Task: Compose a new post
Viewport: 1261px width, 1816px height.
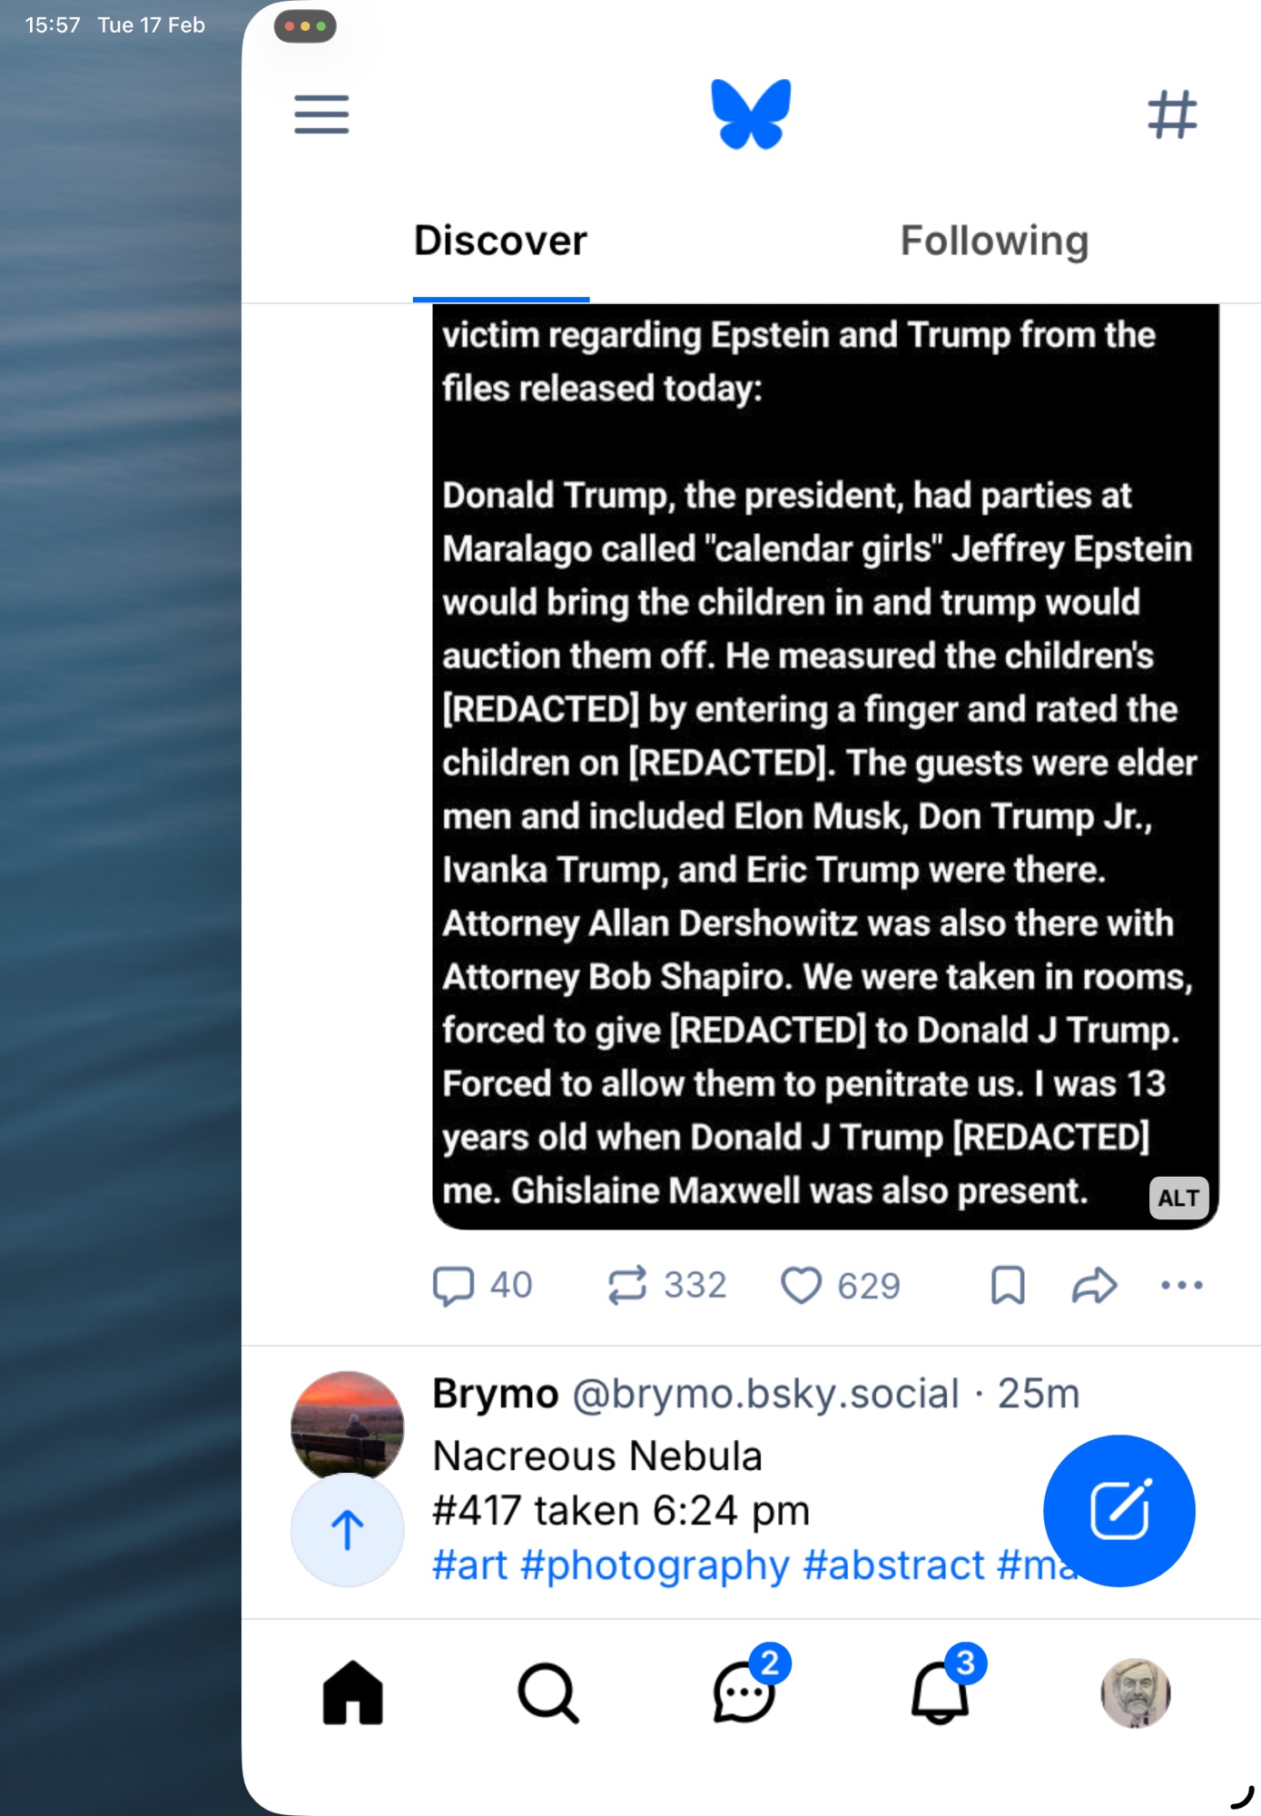Action: 1118,1510
